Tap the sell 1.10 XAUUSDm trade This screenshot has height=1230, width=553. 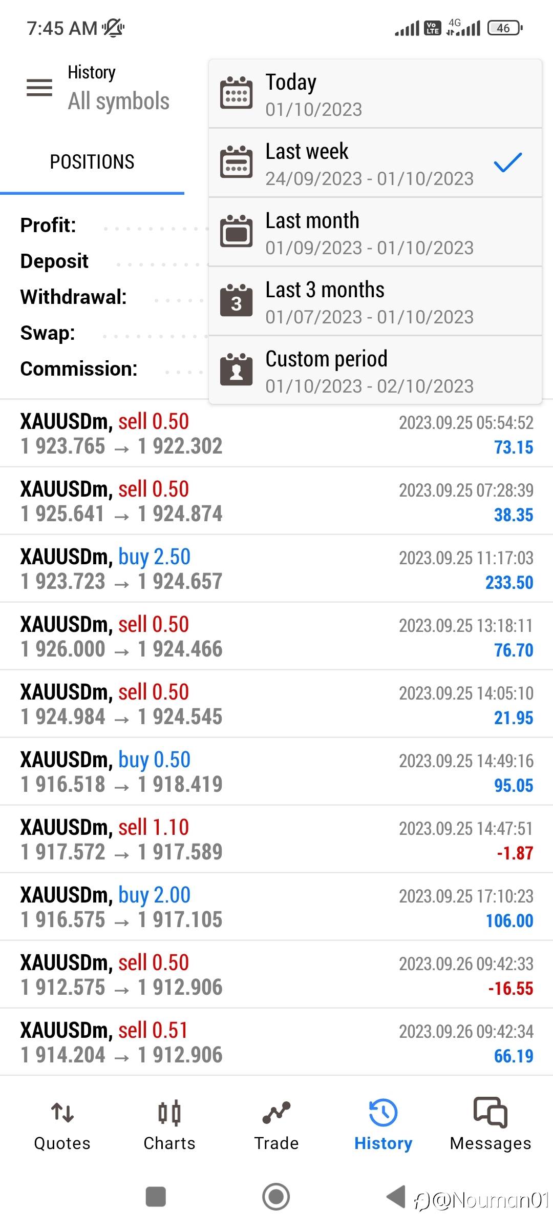click(x=276, y=839)
